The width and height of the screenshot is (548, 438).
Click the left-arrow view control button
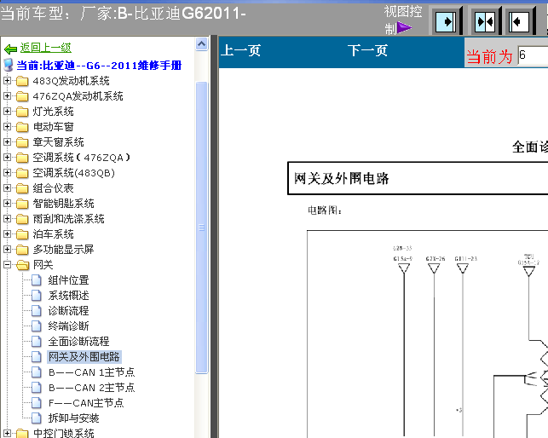(519, 21)
